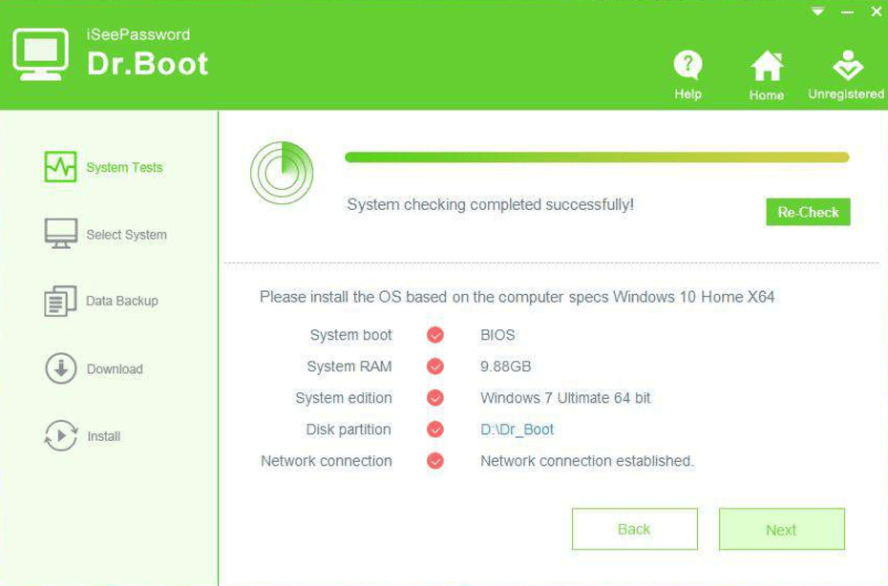
Task: Select the Select System monitor icon
Action: (x=60, y=233)
